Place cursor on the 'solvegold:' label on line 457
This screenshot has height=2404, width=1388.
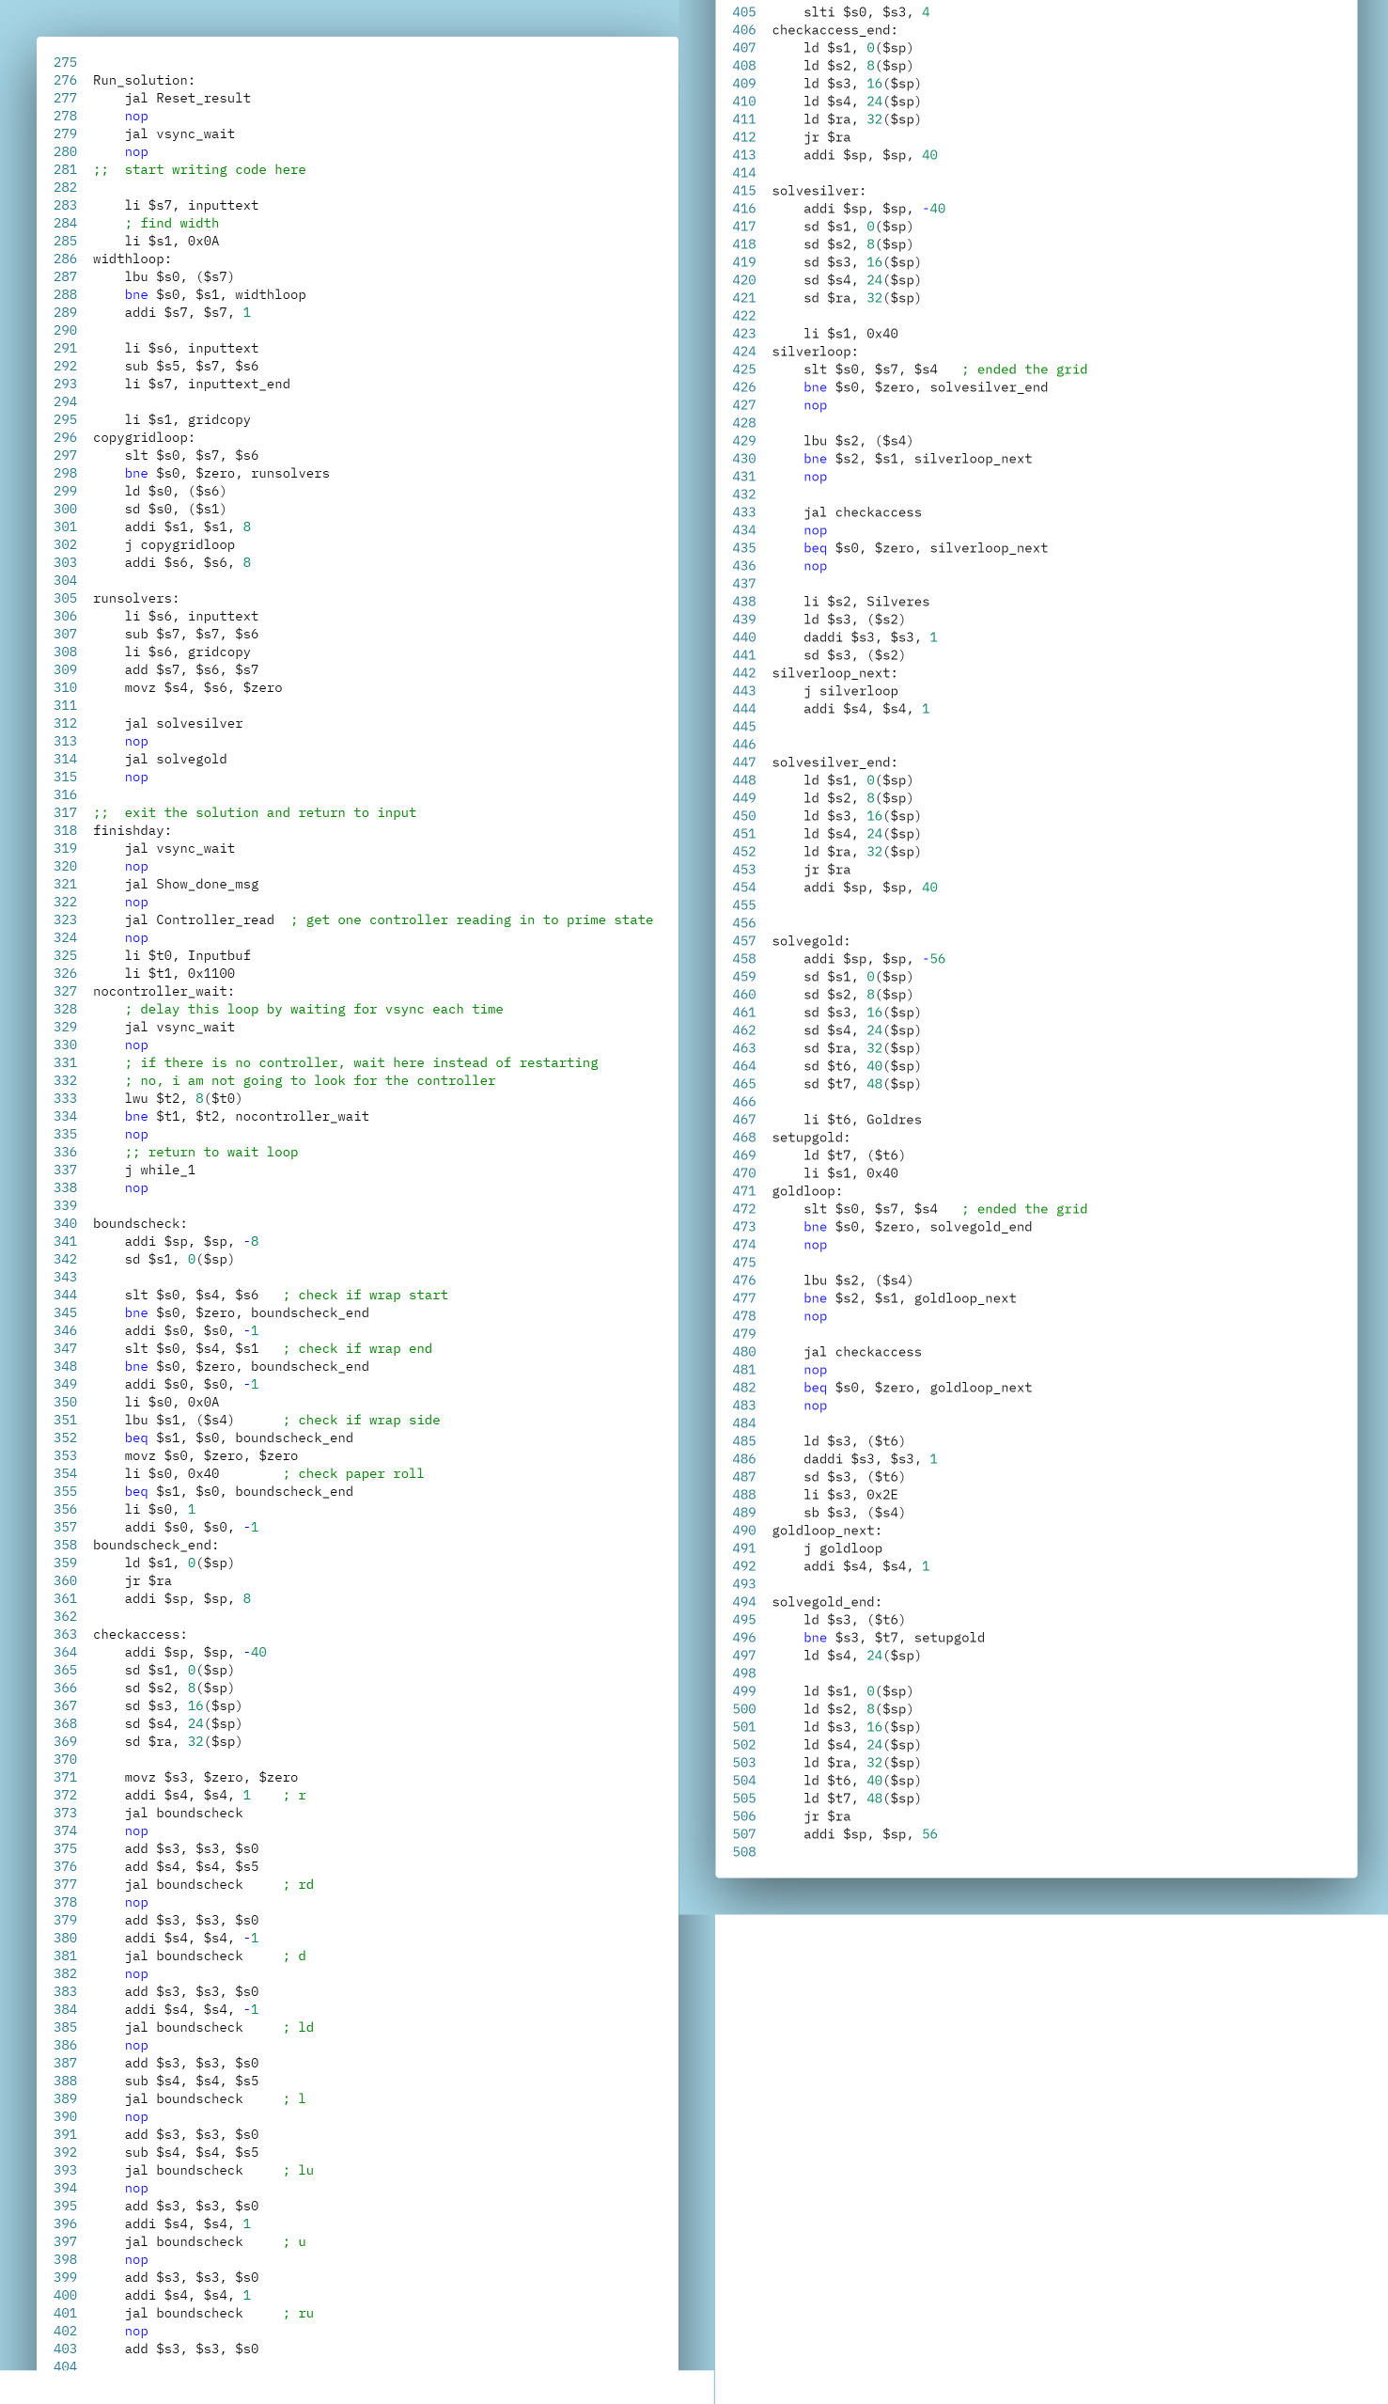click(x=810, y=941)
